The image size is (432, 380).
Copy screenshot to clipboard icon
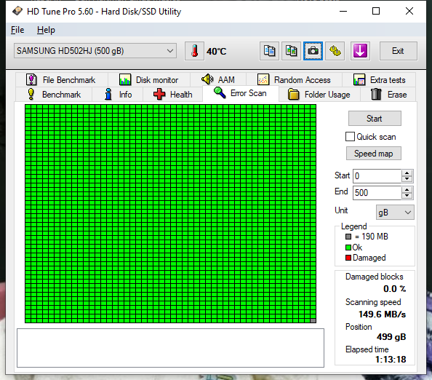tap(291, 51)
